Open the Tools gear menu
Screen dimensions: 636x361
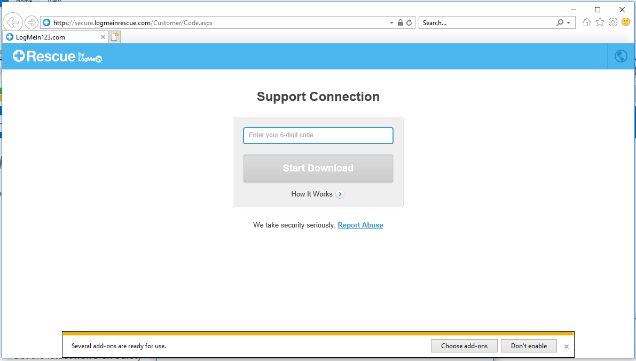tap(613, 22)
